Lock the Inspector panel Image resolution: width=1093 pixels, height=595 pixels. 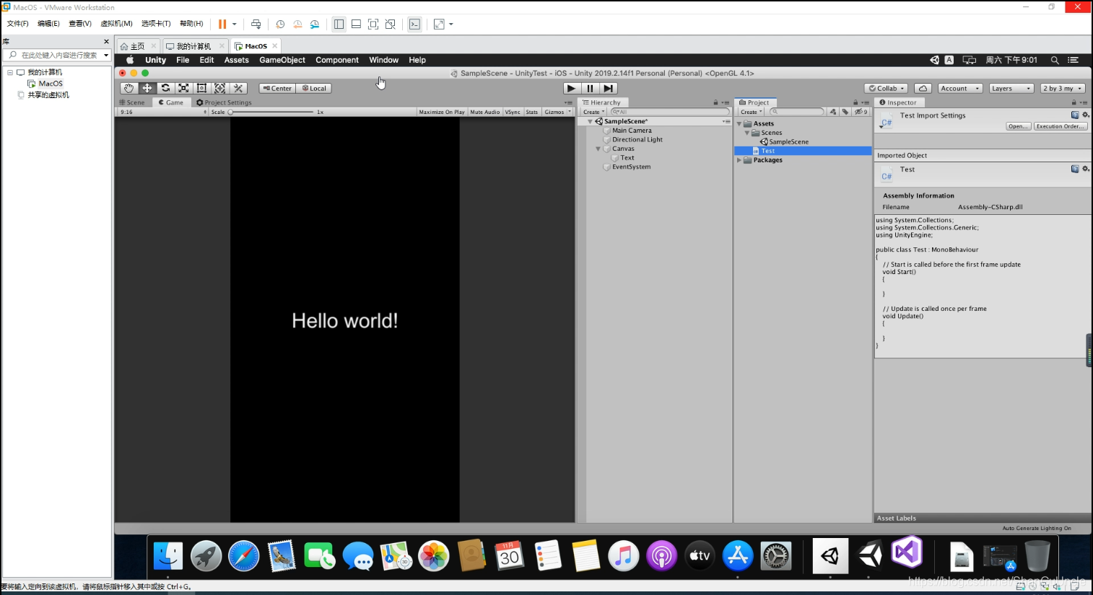(x=1075, y=102)
